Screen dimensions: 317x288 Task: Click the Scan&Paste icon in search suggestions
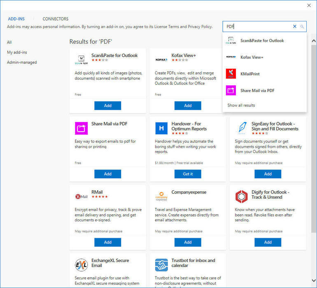click(x=231, y=41)
